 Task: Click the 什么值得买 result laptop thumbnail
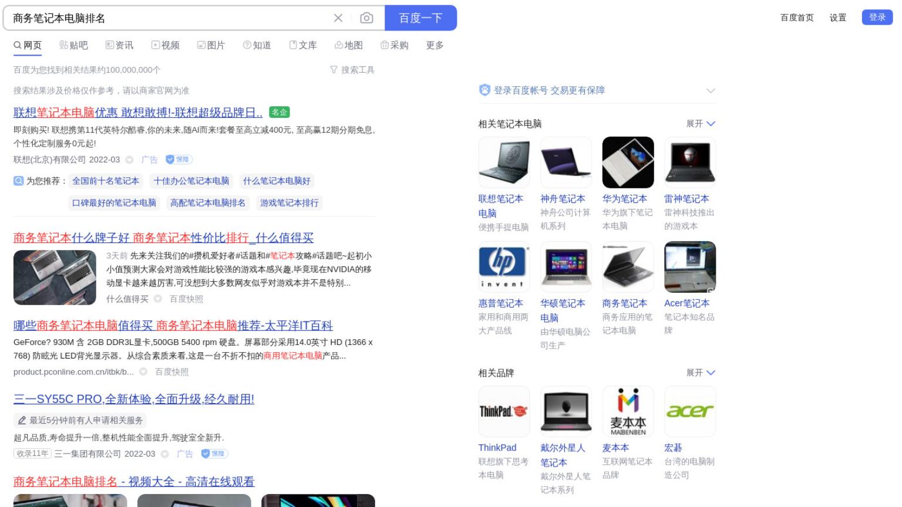(x=55, y=278)
